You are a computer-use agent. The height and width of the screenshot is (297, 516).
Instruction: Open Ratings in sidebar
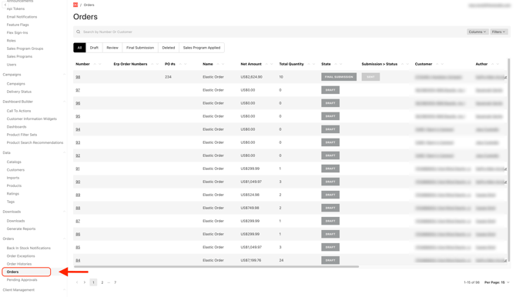[x=13, y=194]
